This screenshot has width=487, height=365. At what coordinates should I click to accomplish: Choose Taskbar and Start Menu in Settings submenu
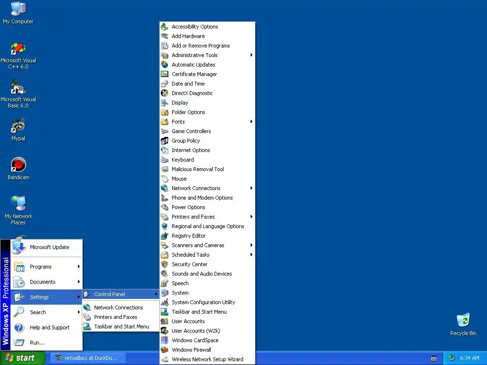pos(121,327)
